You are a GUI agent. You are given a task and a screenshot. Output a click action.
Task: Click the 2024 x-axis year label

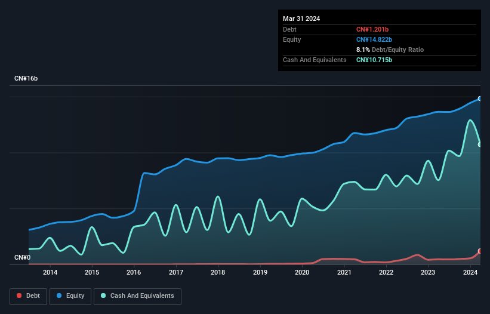coord(470,273)
